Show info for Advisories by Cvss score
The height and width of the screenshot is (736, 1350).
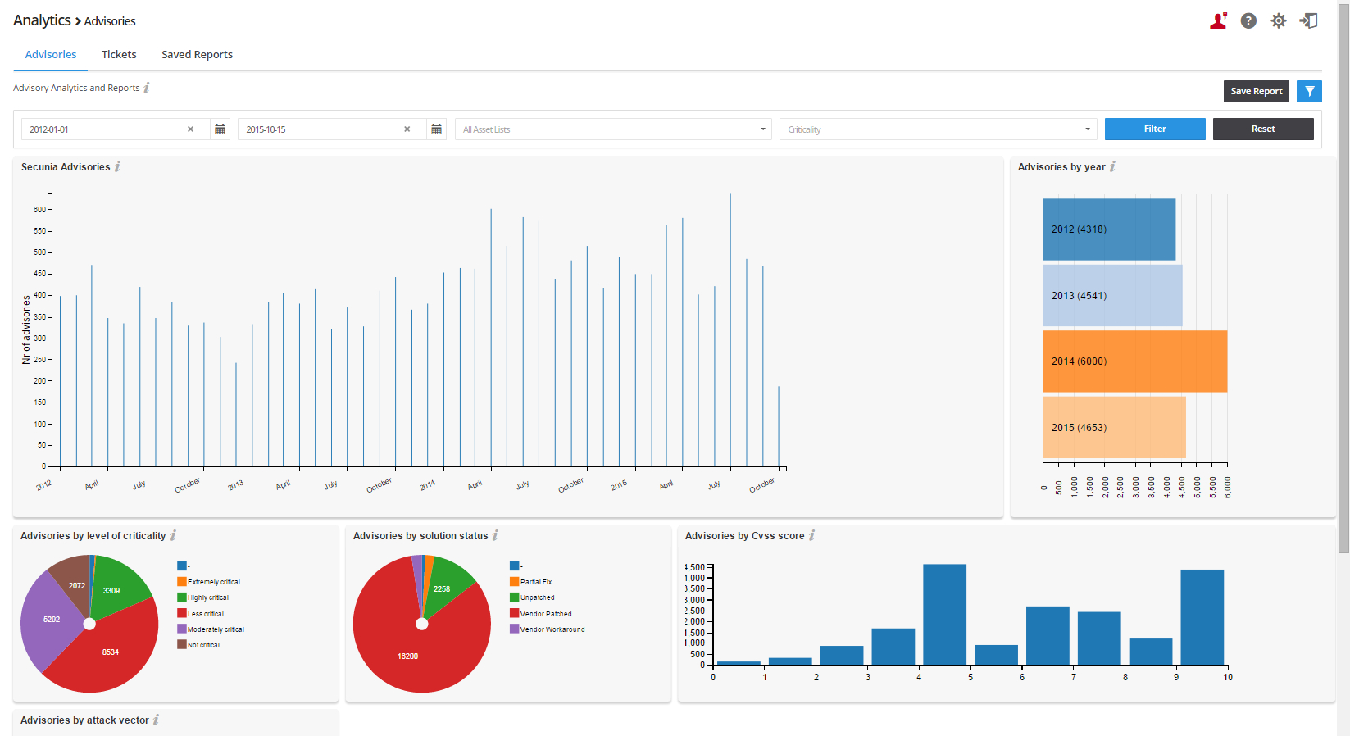pyautogui.click(x=812, y=535)
